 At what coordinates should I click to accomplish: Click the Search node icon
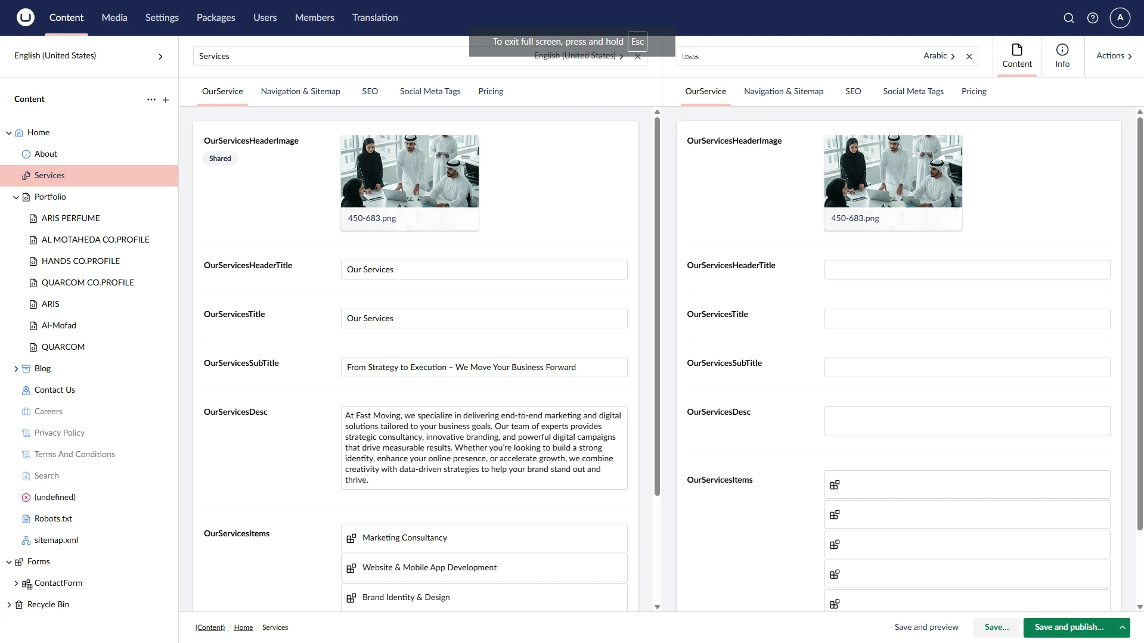pos(26,476)
